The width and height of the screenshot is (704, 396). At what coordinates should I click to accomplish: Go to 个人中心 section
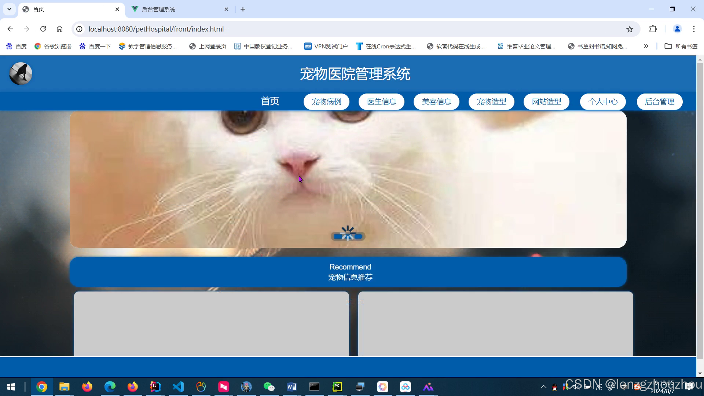603,102
